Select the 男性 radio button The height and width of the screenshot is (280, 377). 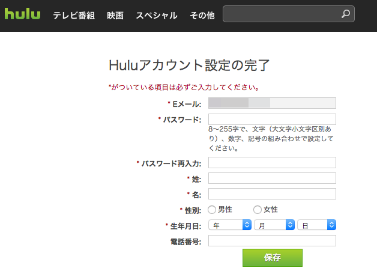click(x=212, y=210)
